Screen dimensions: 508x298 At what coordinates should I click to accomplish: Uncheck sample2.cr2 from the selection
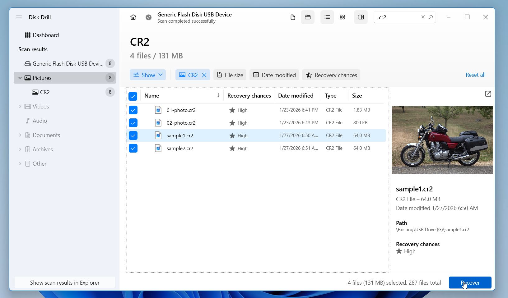pos(133,148)
